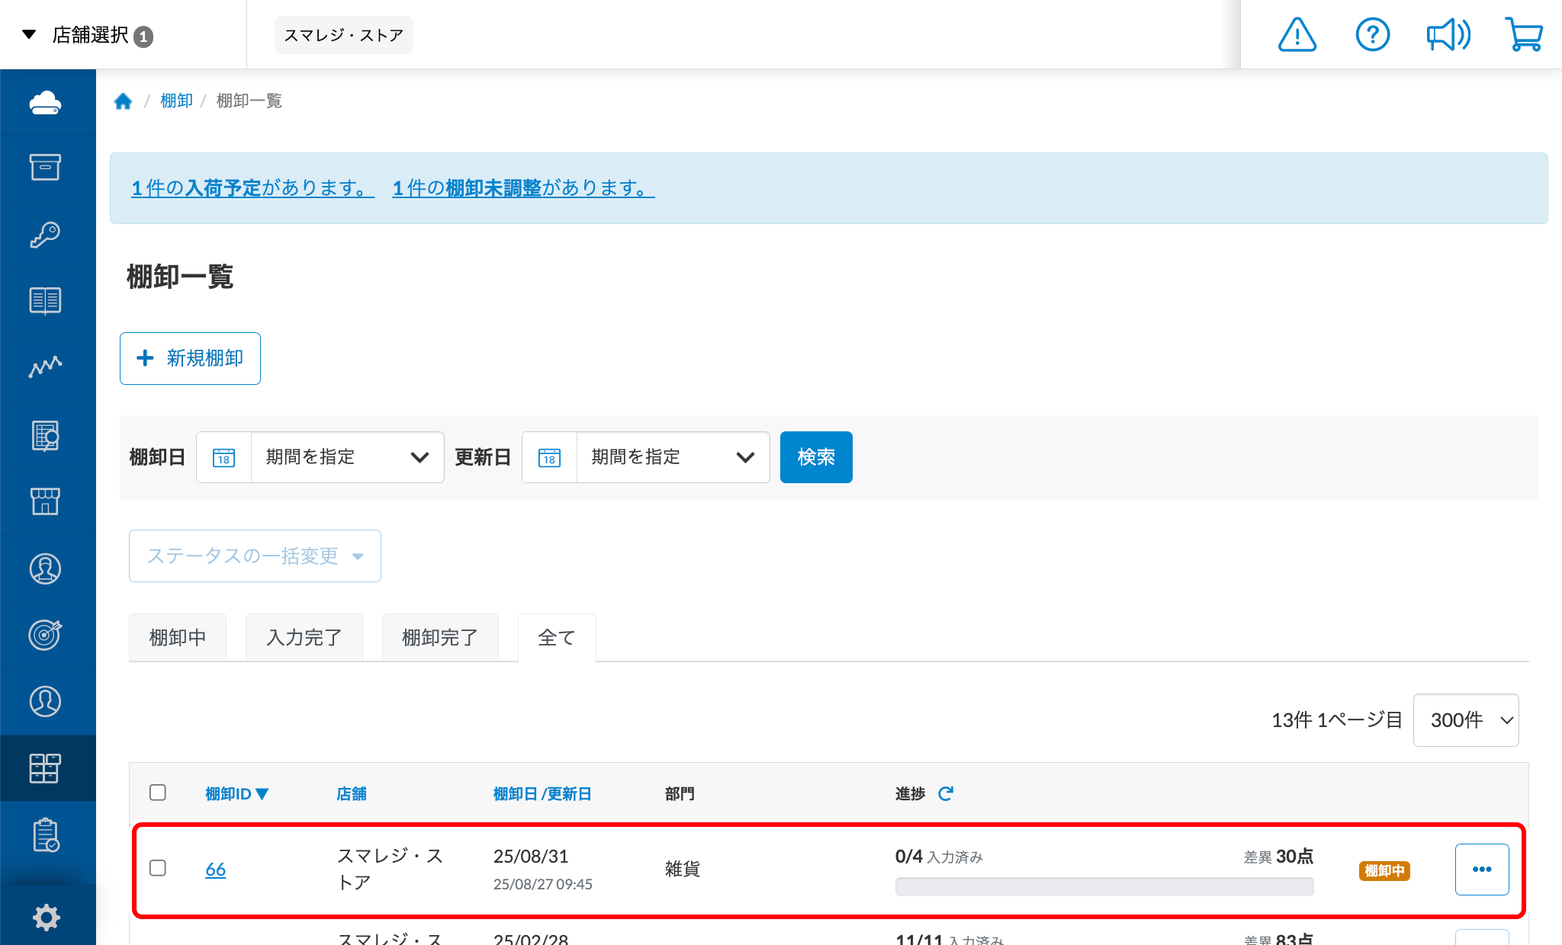Click the megaphone announcements icon

[1448, 35]
